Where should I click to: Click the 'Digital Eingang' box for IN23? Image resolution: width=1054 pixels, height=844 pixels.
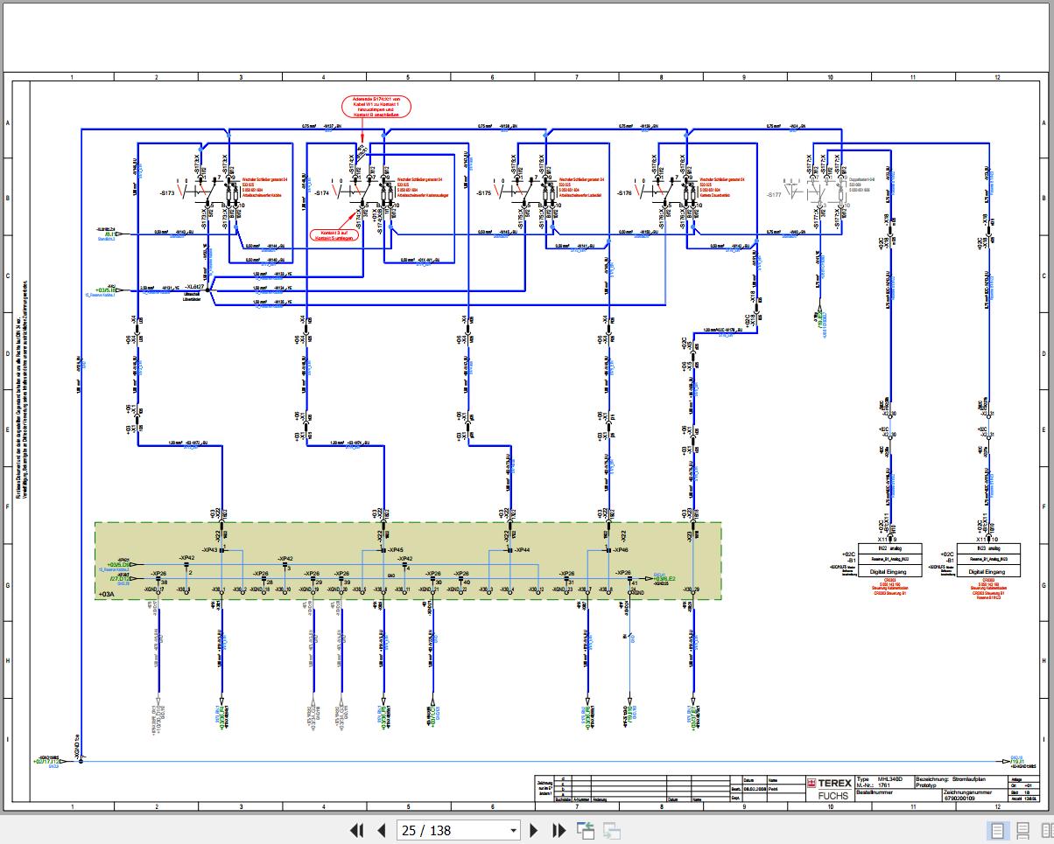pos(987,570)
